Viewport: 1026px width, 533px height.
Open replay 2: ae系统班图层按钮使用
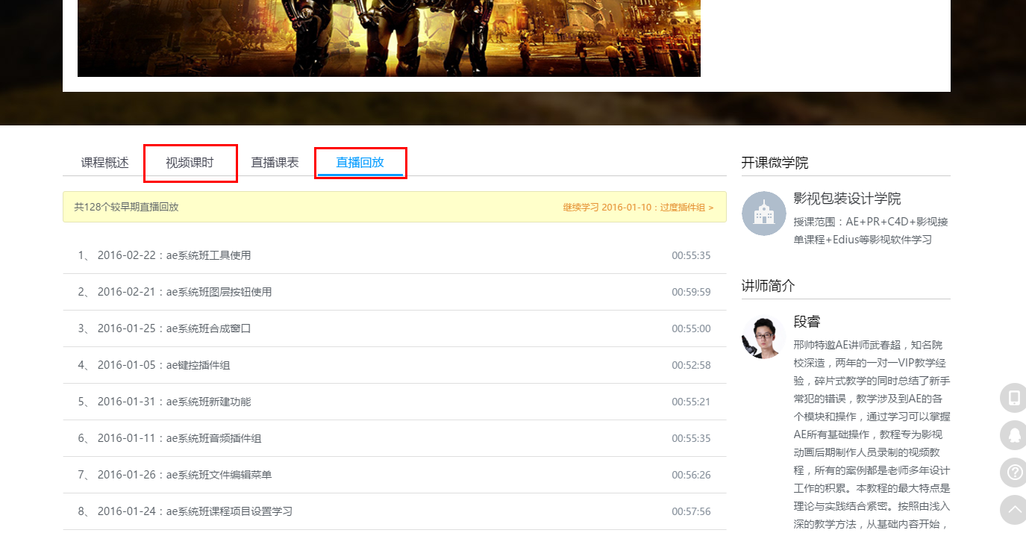(219, 292)
